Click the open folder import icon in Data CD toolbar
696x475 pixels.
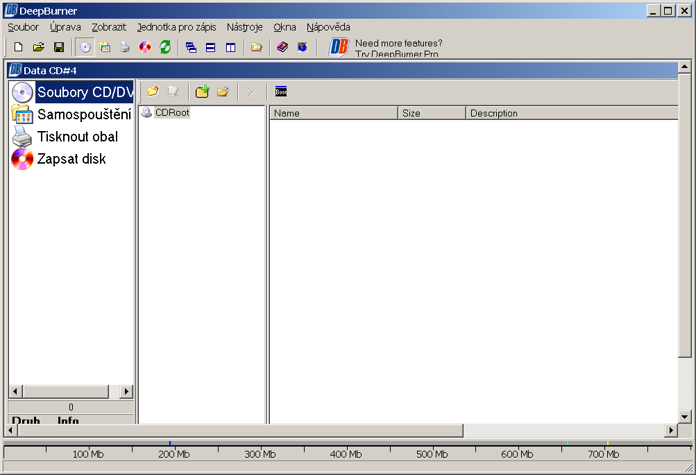click(223, 92)
